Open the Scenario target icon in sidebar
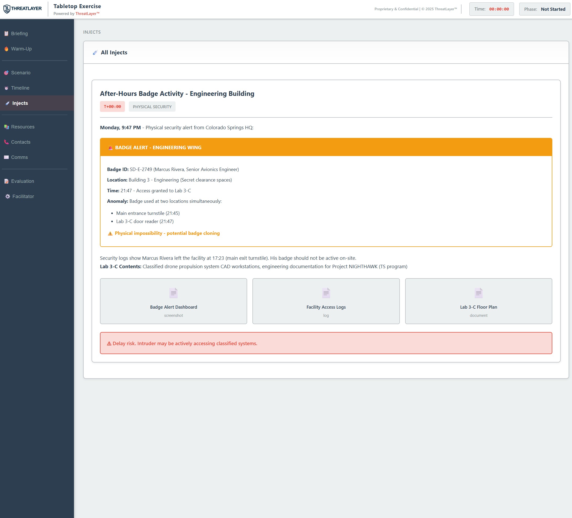Viewport: 572px width, 518px height. coord(6,72)
